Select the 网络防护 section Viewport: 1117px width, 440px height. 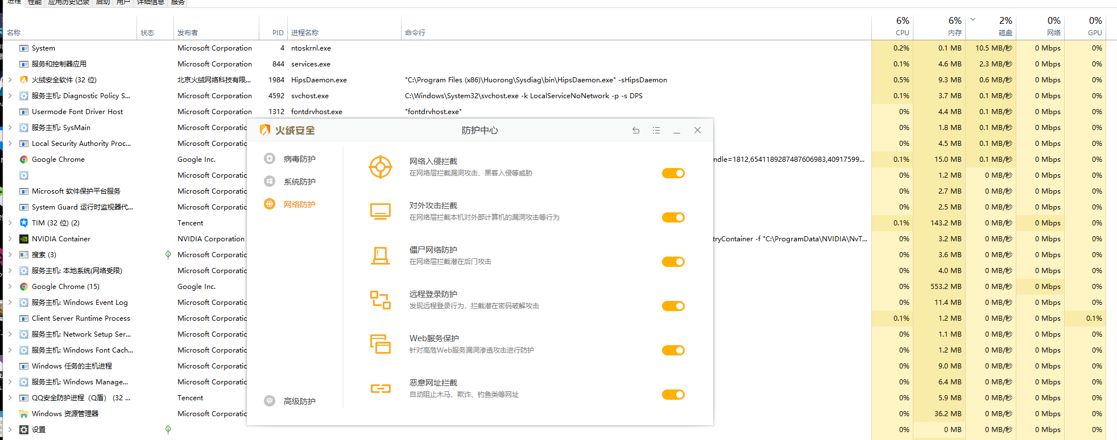click(300, 204)
